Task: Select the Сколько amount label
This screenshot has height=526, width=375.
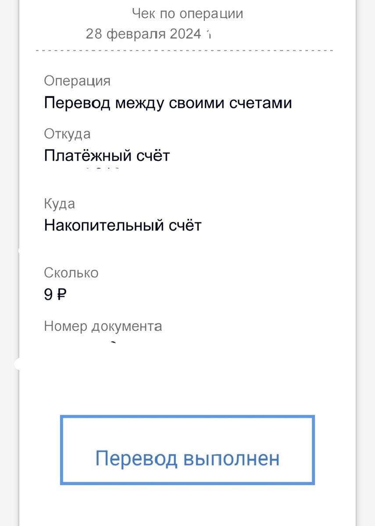Action: click(x=71, y=273)
